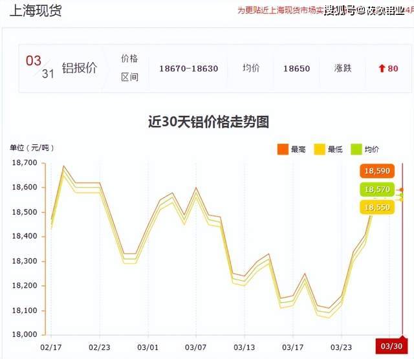Click the 03/01 x-axis date label

click(147, 347)
